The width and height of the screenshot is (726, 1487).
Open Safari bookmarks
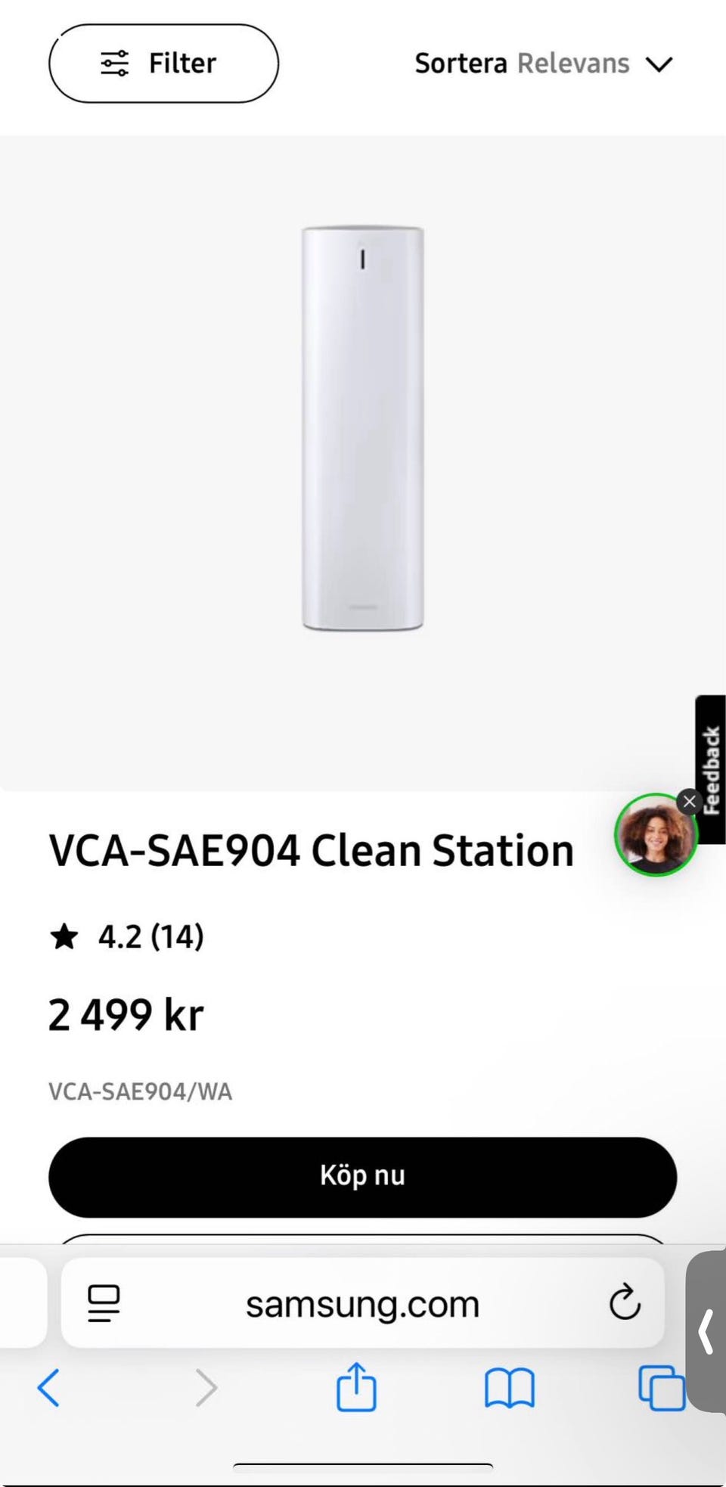(510, 1388)
